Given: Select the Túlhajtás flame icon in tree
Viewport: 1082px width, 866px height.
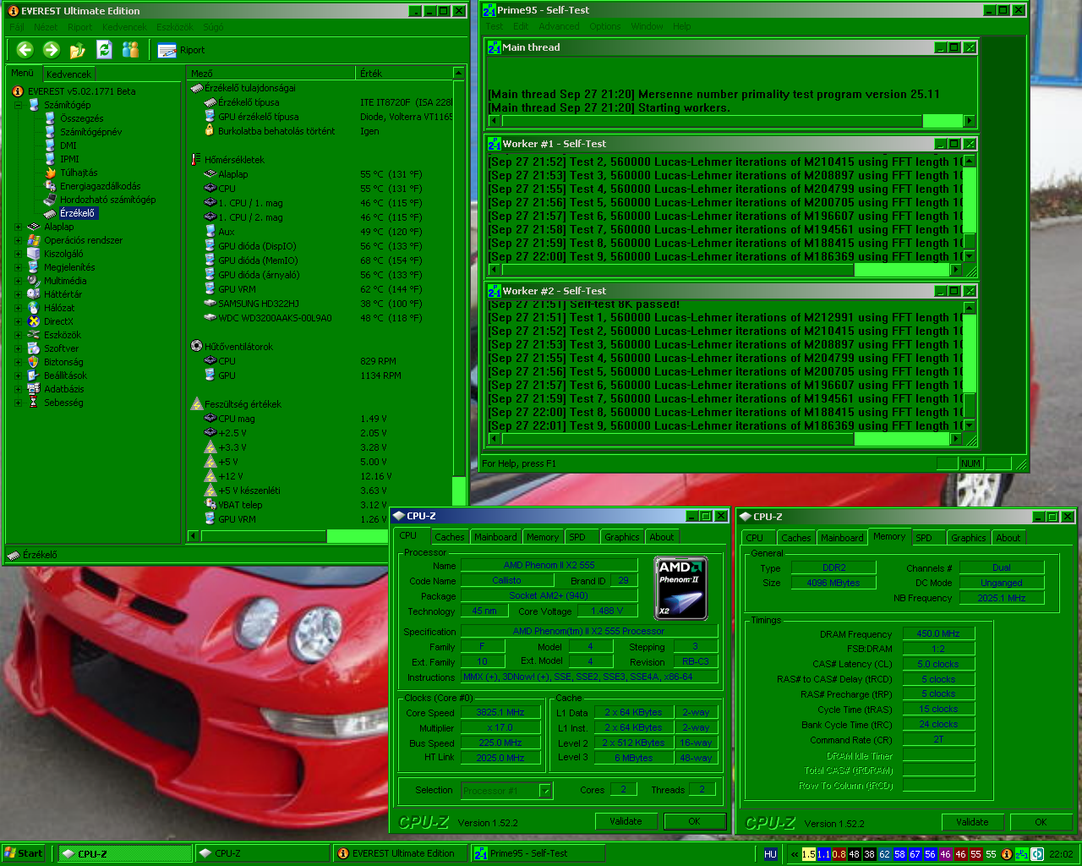Looking at the screenshot, I should pyautogui.click(x=51, y=173).
